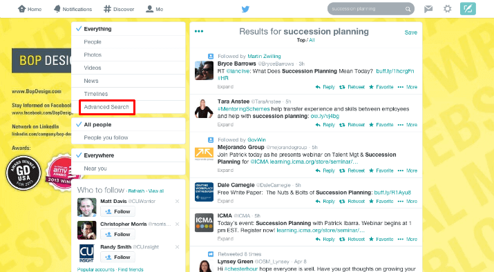Follow Christopher Morris

click(x=118, y=234)
